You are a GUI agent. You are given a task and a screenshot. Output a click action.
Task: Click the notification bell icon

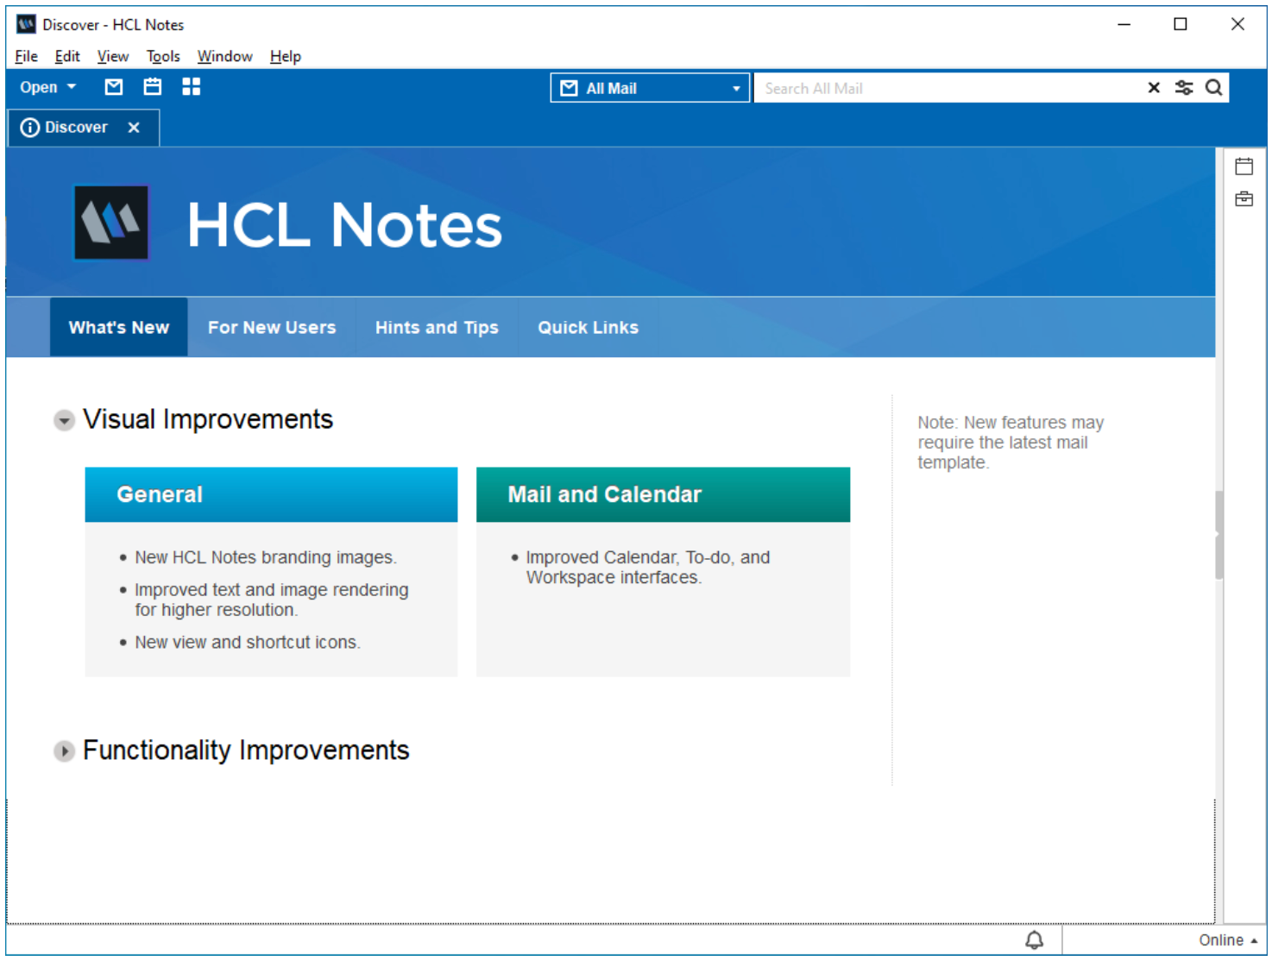(x=1034, y=940)
